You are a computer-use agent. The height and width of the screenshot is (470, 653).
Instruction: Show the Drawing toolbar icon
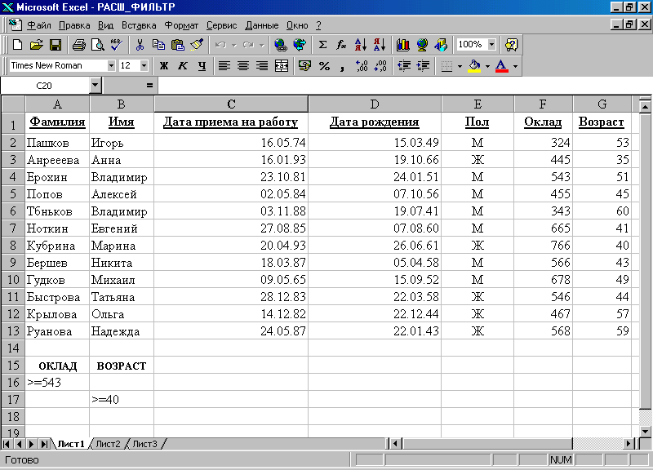(441, 45)
